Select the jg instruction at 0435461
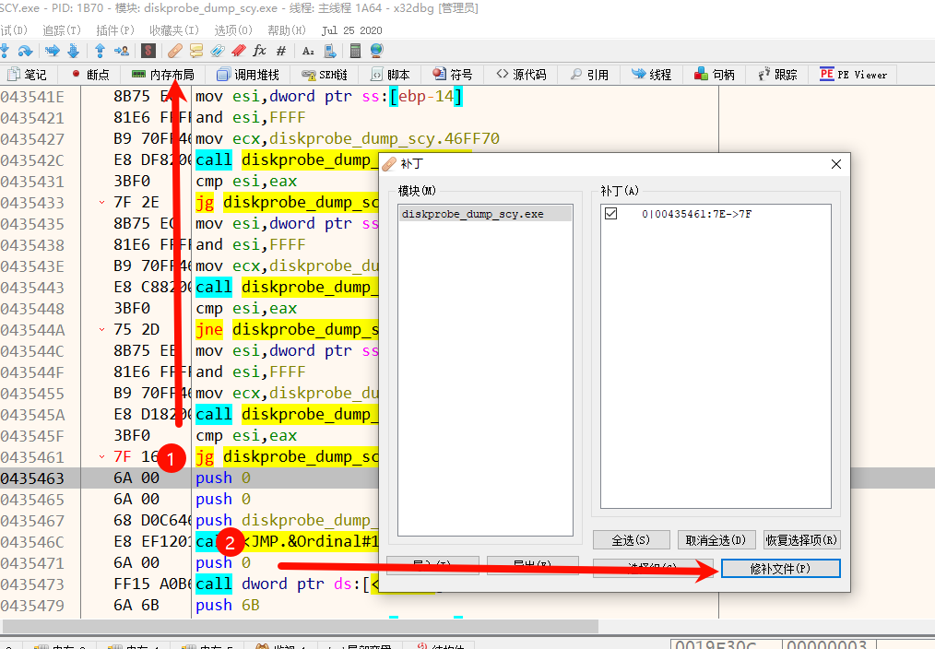Screen dimensions: 935x649 [x=205, y=457]
